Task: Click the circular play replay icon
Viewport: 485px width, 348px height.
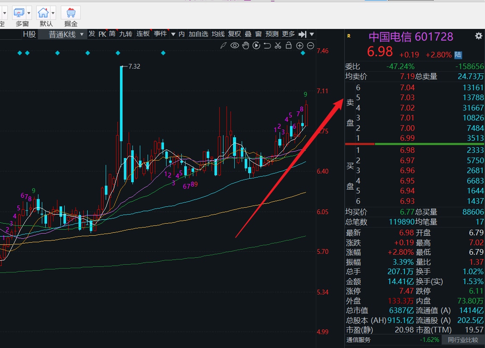Action: point(256,45)
